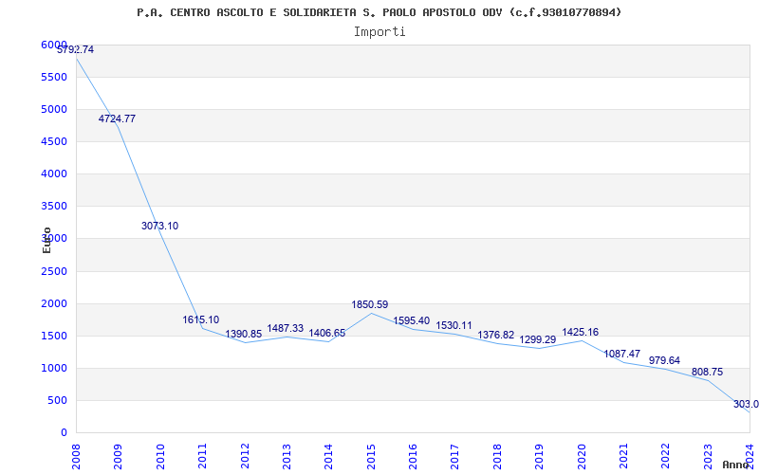
Task: Select the 1530.11 data label
Action: click(454, 325)
